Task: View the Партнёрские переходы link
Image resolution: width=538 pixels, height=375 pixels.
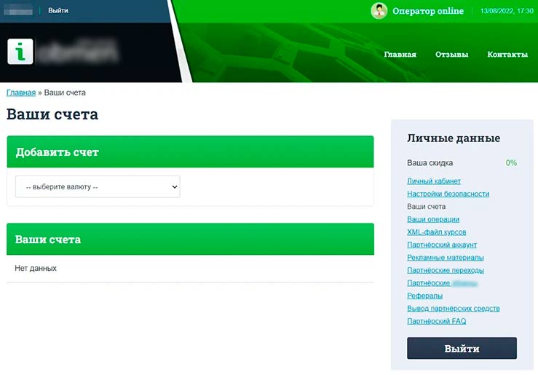Action: pyautogui.click(x=445, y=270)
